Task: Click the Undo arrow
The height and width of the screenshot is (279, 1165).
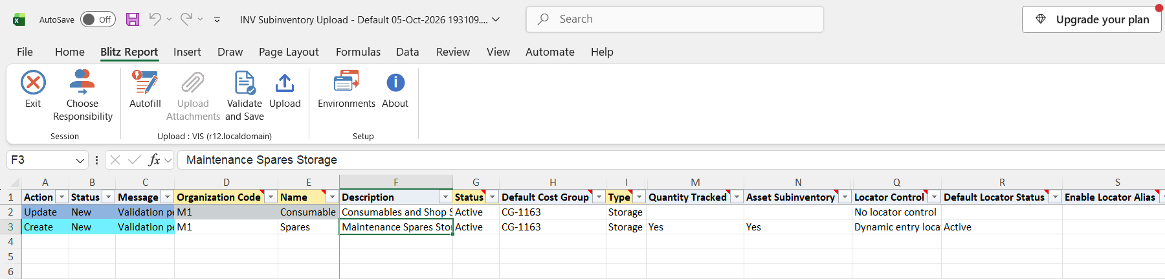Action: coord(155,19)
